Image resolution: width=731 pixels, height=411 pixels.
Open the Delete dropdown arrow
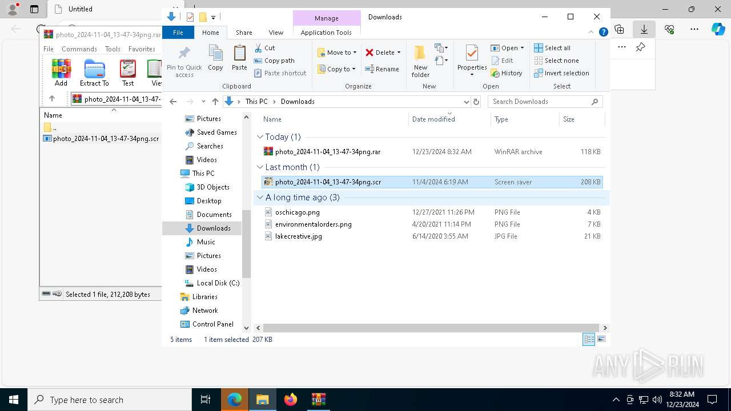(399, 53)
